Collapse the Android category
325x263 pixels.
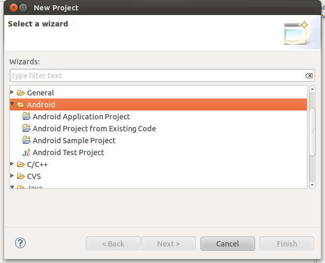coord(12,105)
